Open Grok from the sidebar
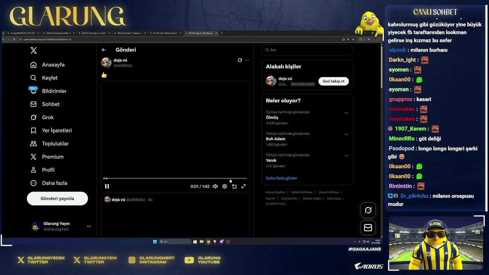 tap(42, 117)
